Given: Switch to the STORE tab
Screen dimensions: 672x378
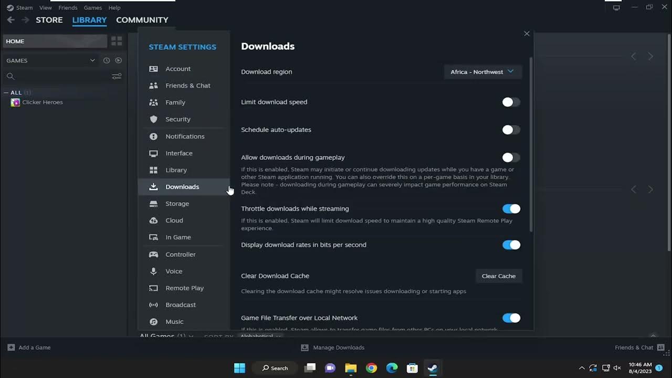Looking at the screenshot, I should click(49, 20).
